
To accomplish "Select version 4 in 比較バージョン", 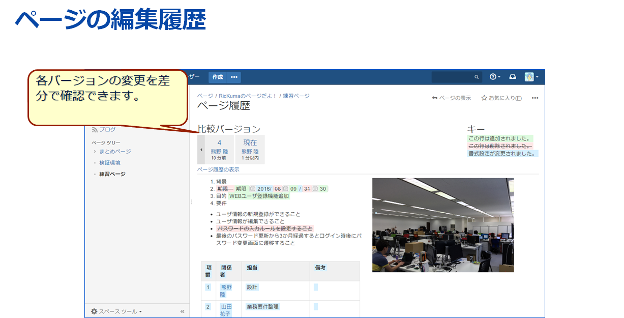I will [220, 143].
